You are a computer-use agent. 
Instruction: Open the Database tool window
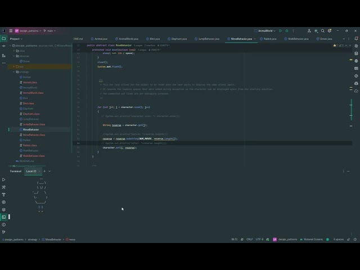point(356,53)
